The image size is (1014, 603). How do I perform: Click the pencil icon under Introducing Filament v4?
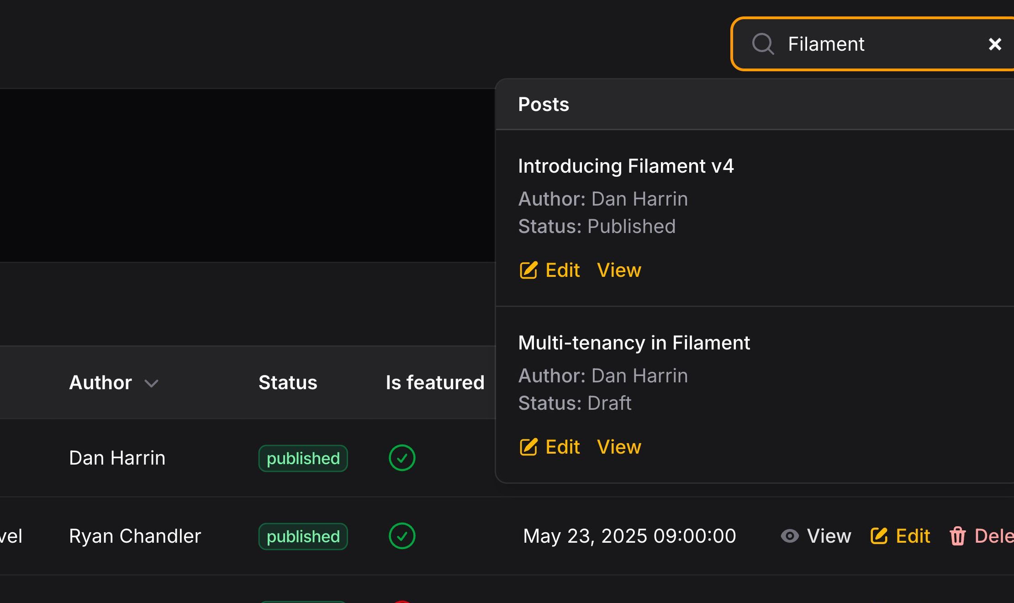[x=528, y=270]
